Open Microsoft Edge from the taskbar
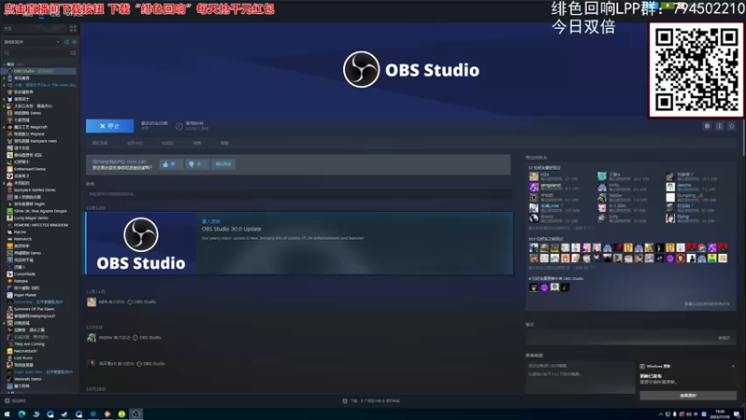The width and height of the screenshot is (746, 420). (21, 414)
